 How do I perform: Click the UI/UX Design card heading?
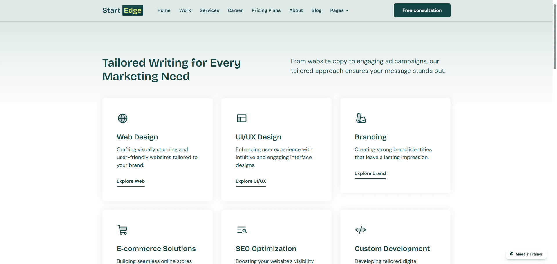coord(258,137)
